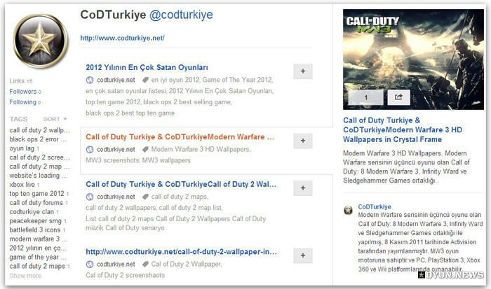Open 'Call of Duty Turkiye & CoDTurkiyeCall of Duty 2 Wal...' link
Viewport: 491px width, 289px height.
(181, 184)
